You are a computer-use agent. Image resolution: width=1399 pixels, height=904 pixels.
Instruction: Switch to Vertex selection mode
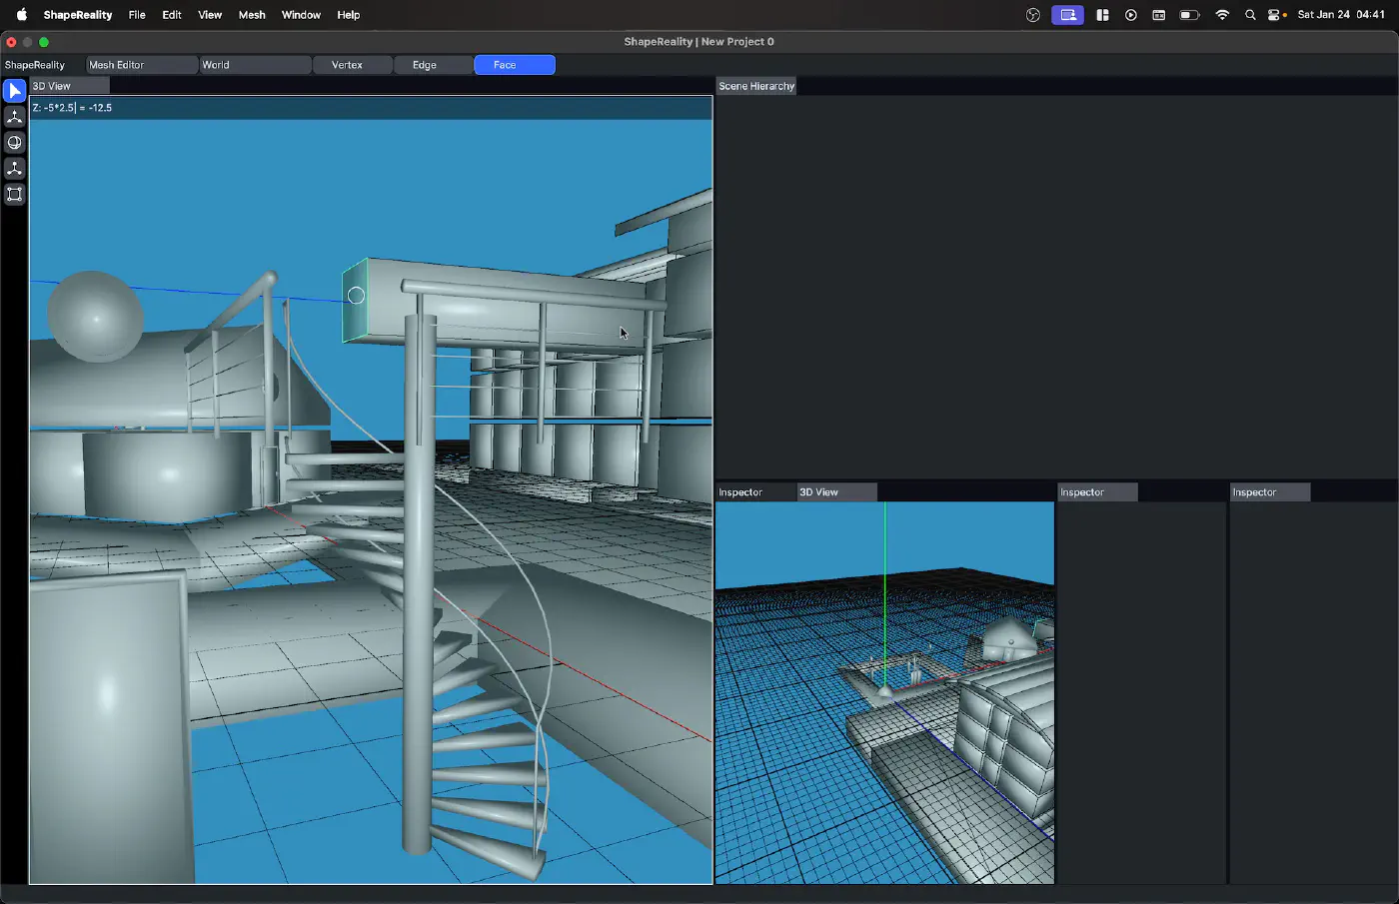(x=347, y=65)
